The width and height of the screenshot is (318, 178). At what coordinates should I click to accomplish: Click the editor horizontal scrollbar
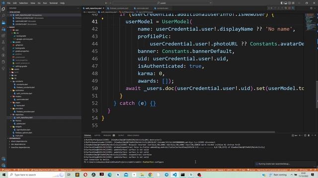188,132
